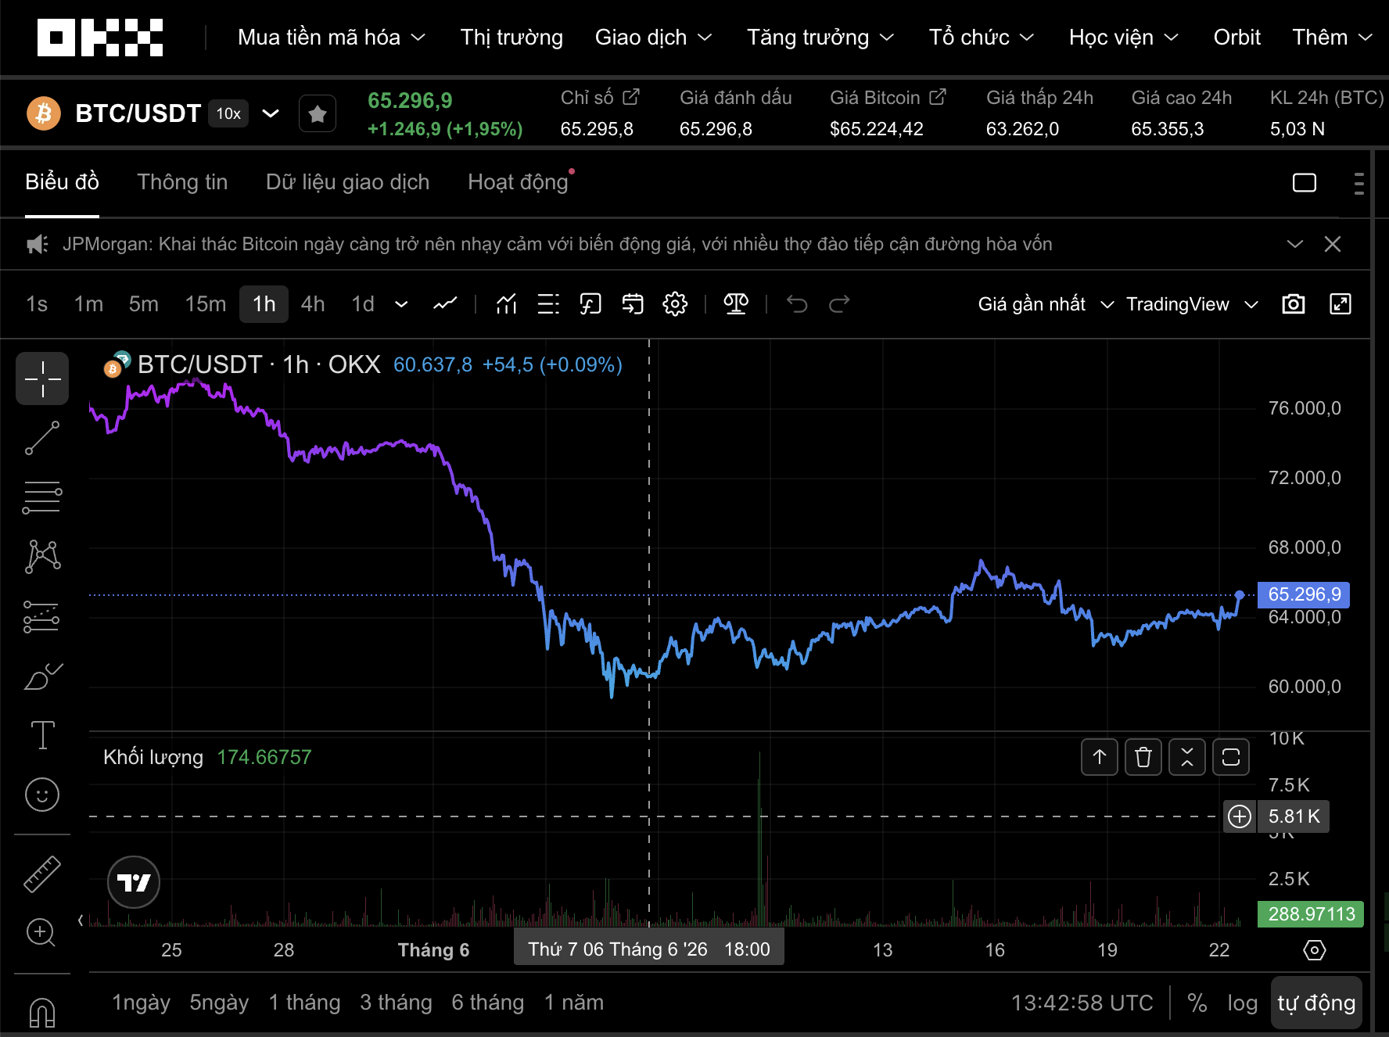The image size is (1389, 1037).
Task: Switch to the Thông tin tab
Action: pyautogui.click(x=182, y=182)
